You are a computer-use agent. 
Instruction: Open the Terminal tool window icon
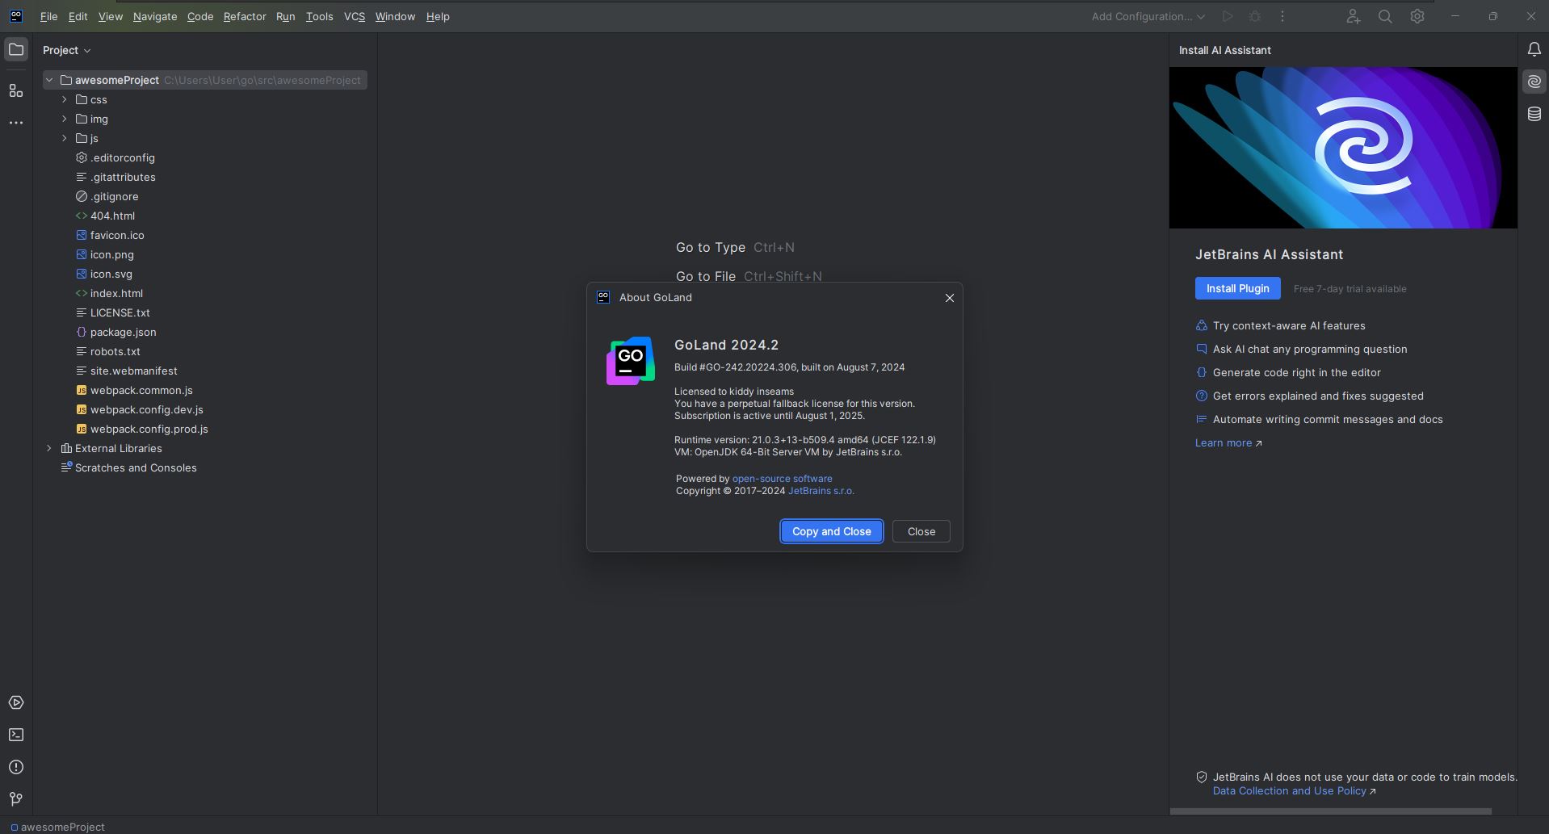[16, 735]
